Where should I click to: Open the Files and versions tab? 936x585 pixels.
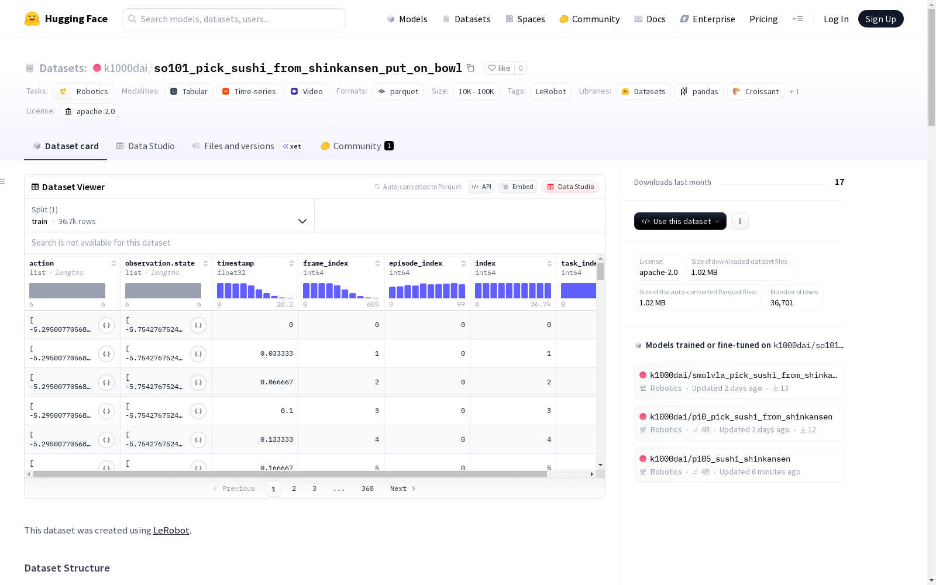click(247, 146)
